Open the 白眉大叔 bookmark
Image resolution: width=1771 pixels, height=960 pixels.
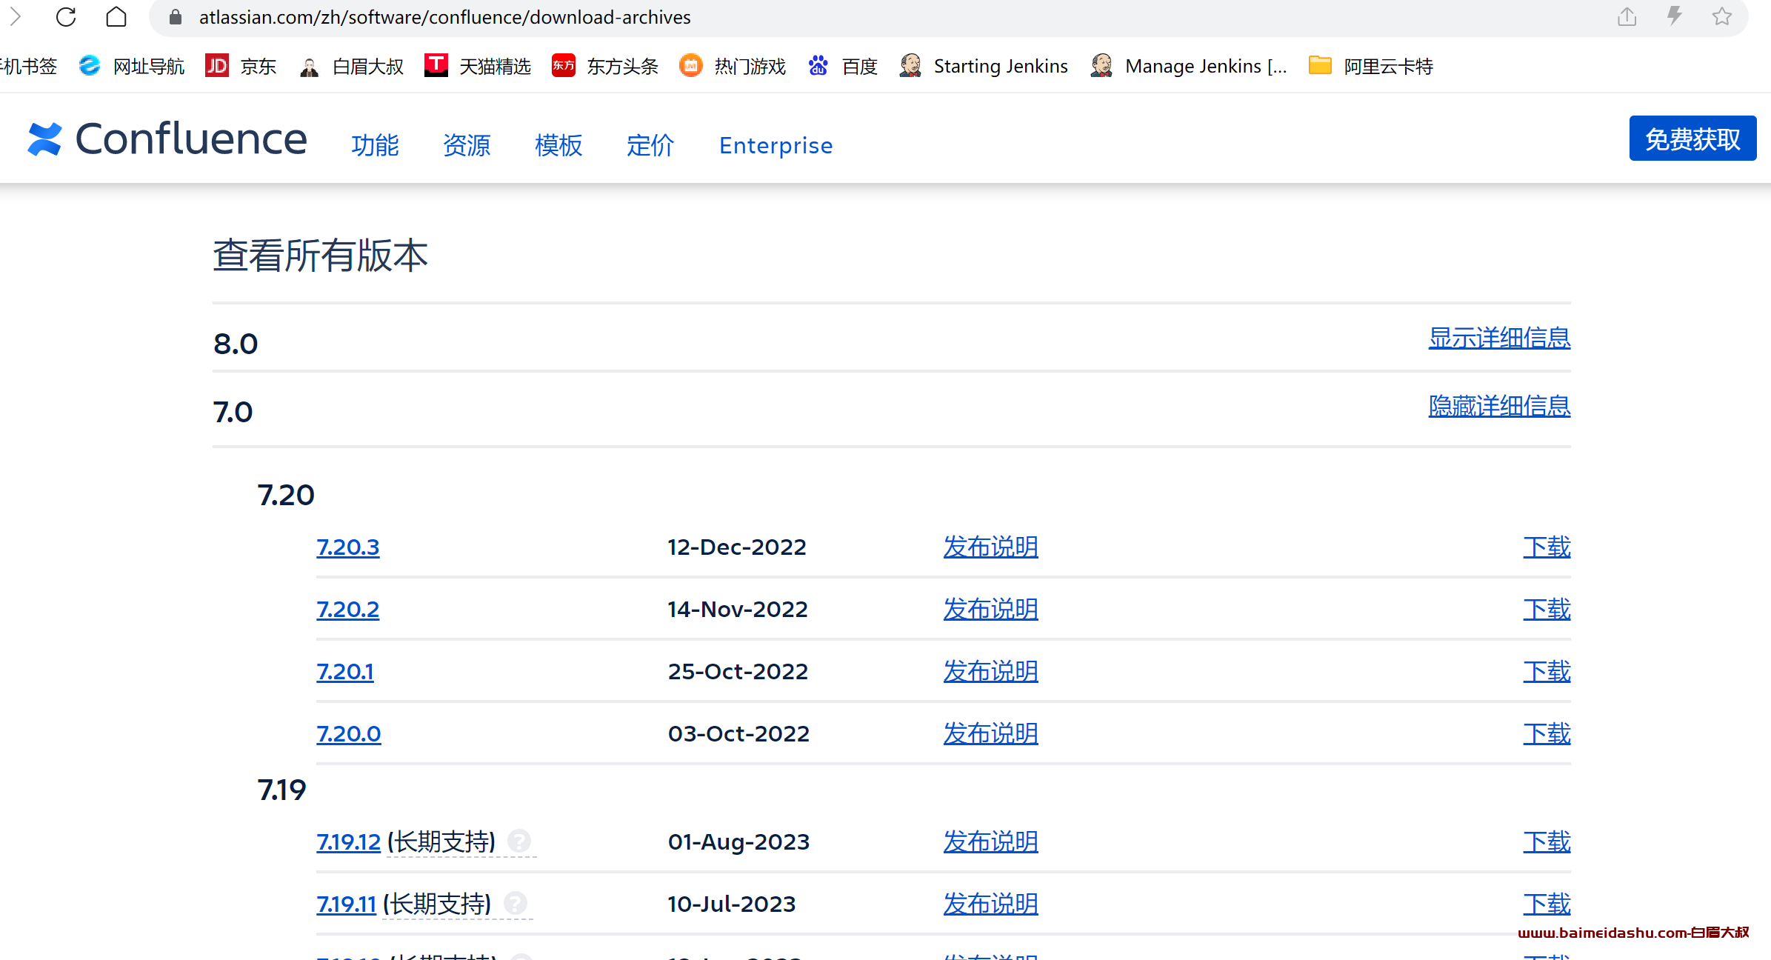351,66
